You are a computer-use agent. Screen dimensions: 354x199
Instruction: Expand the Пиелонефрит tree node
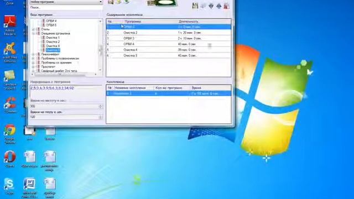pyautogui.click(x=33, y=54)
